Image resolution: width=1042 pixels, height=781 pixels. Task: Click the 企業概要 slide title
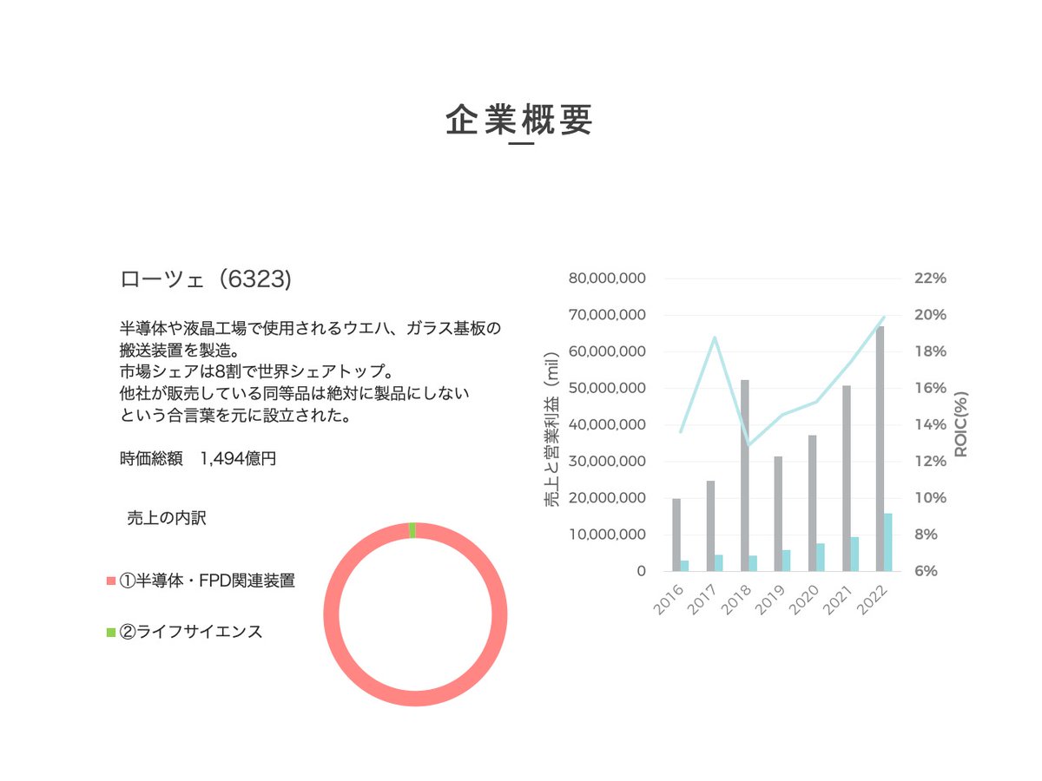coord(520,121)
